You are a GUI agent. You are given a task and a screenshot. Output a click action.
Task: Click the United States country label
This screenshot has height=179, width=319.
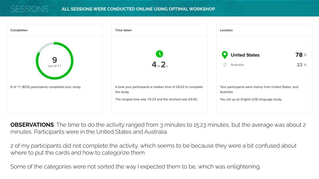pyautogui.click(x=245, y=55)
